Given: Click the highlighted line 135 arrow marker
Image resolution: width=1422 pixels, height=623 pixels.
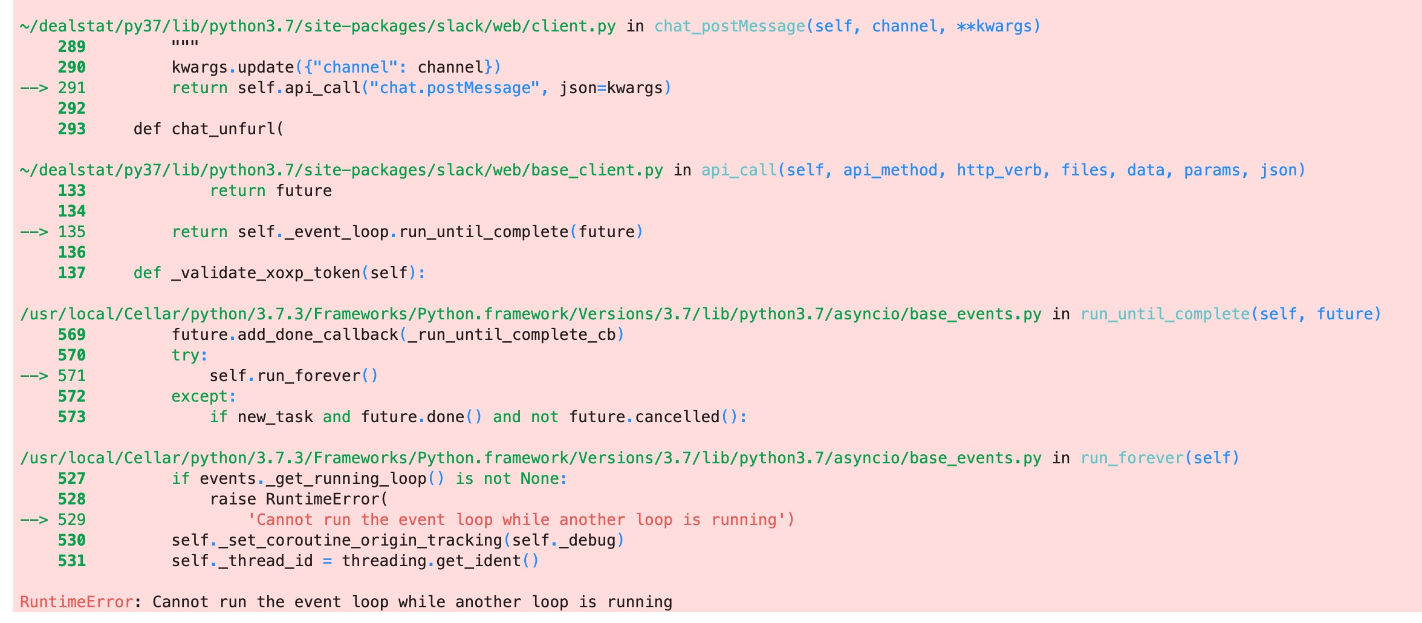Looking at the screenshot, I should 33,231.
